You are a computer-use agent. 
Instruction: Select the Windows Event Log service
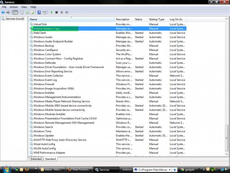pos(108,80)
